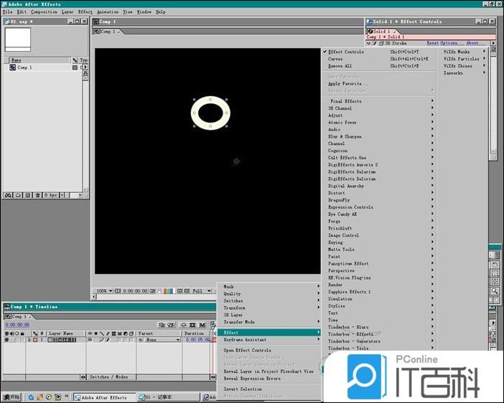Click the Switches / Modes button in timeline
504x403 pixels.
click(x=108, y=376)
